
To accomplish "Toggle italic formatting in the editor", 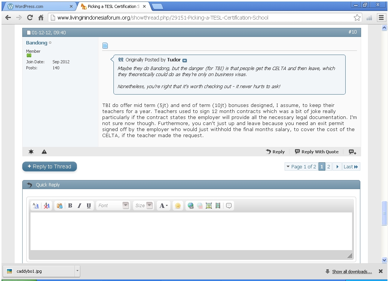I will [79, 206].
